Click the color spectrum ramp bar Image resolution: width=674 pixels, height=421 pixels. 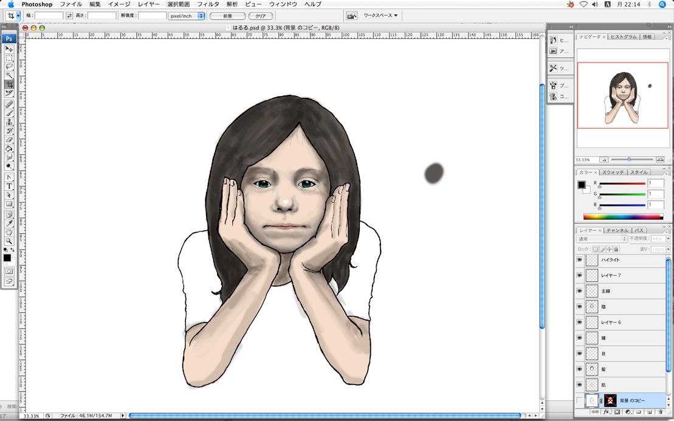pyautogui.click(x=622, y=217)
